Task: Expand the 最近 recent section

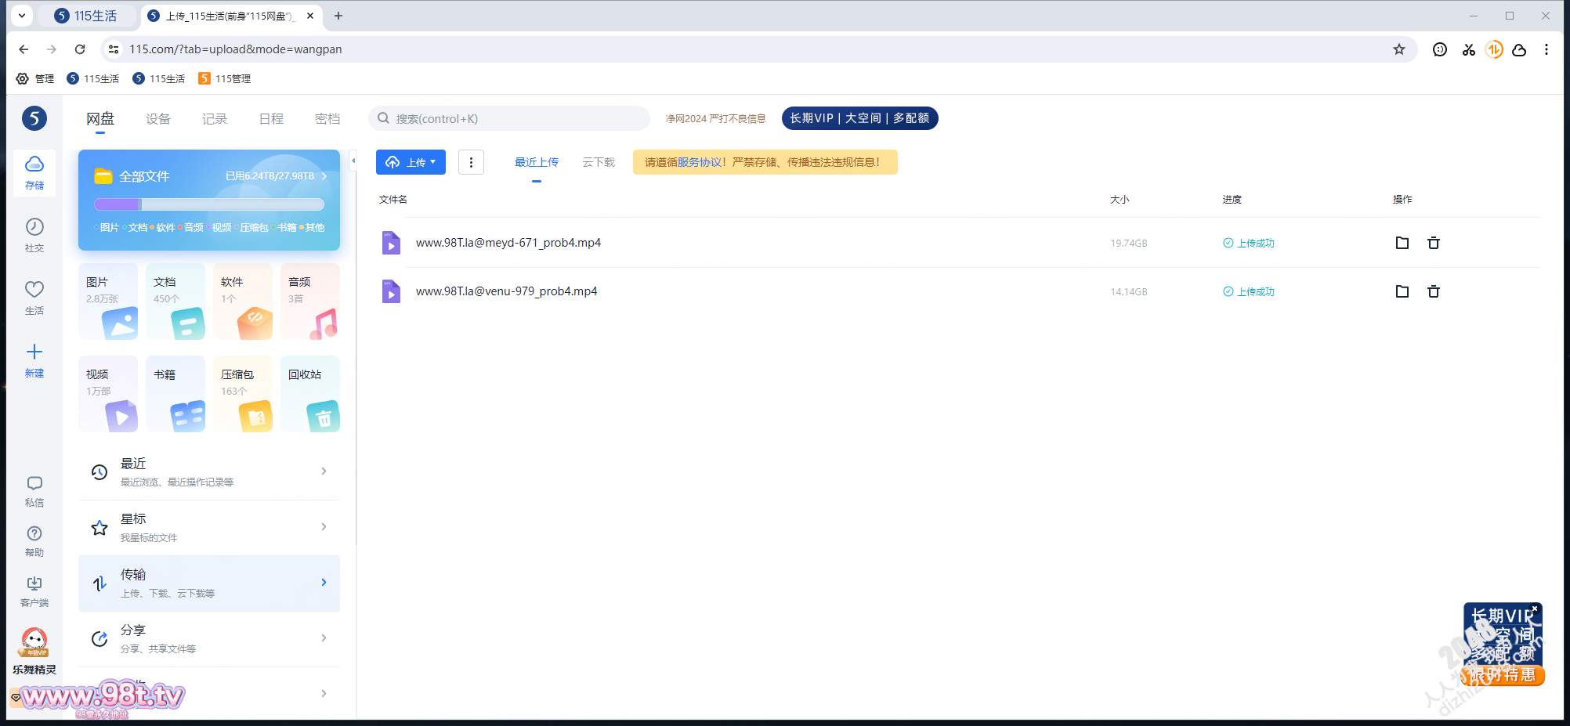Action: [209, 471]
